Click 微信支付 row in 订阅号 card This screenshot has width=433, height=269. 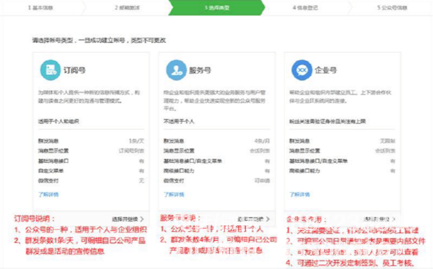[91, 180]
